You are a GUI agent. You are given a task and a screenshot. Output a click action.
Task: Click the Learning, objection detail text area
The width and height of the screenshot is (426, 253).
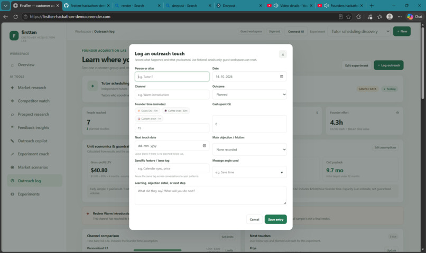pos(210,195)
